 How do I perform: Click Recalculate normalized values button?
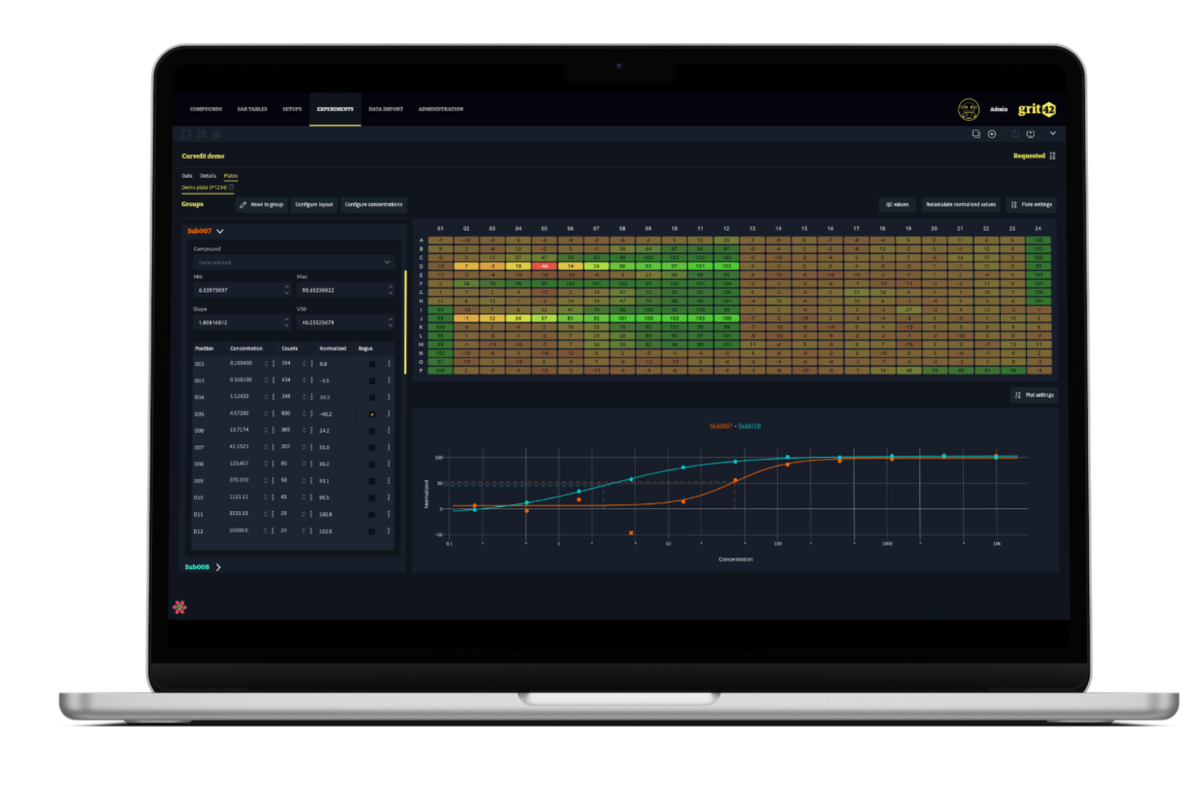pos(961,205)
